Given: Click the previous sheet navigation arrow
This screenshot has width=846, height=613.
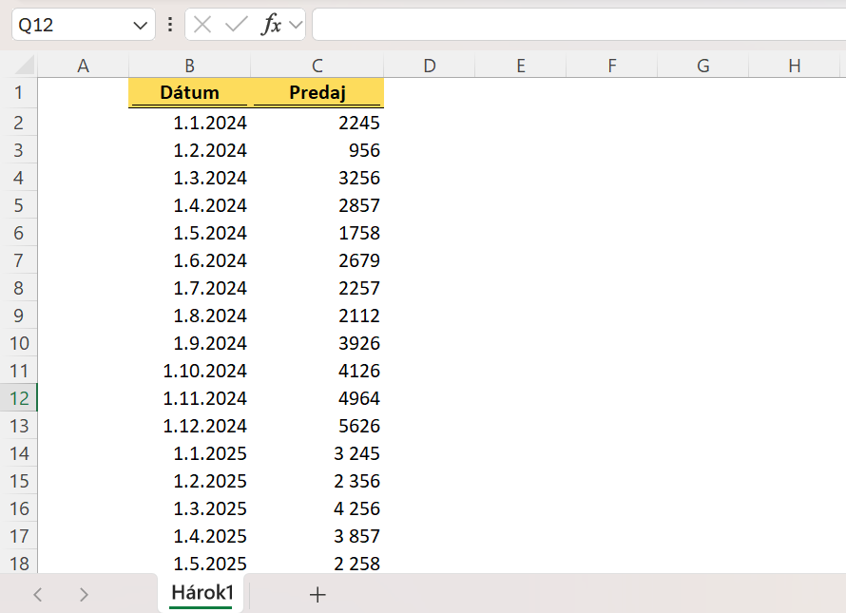Looking at the screenshot, I should click(37, 594).
